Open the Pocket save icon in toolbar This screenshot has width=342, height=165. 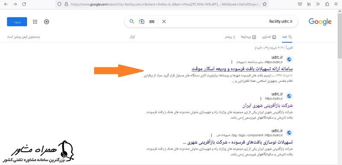[x=300, y=4]
